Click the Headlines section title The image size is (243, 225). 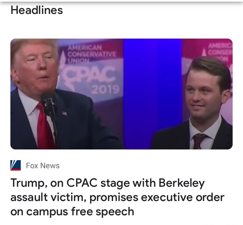pos(37,10)
